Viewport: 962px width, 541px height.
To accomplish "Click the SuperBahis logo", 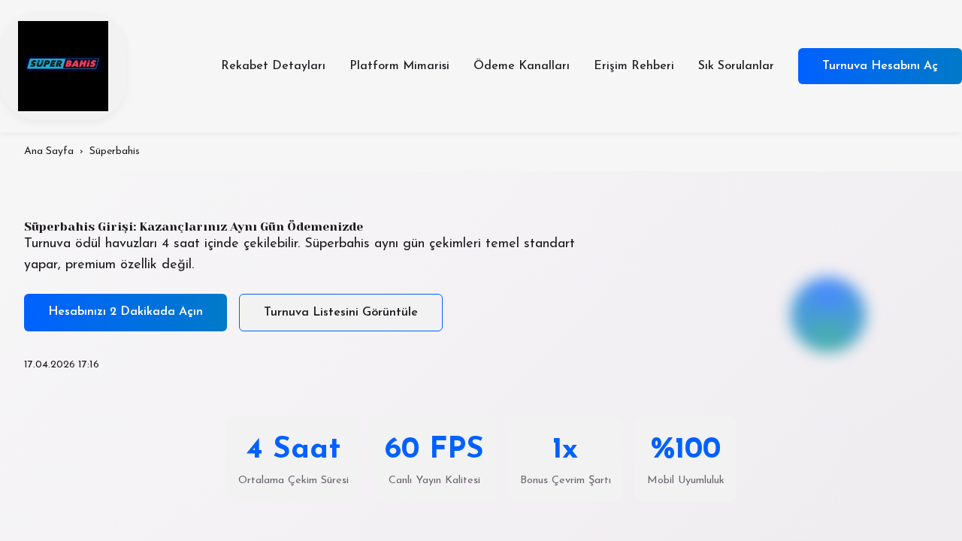I will pos(62,66).
